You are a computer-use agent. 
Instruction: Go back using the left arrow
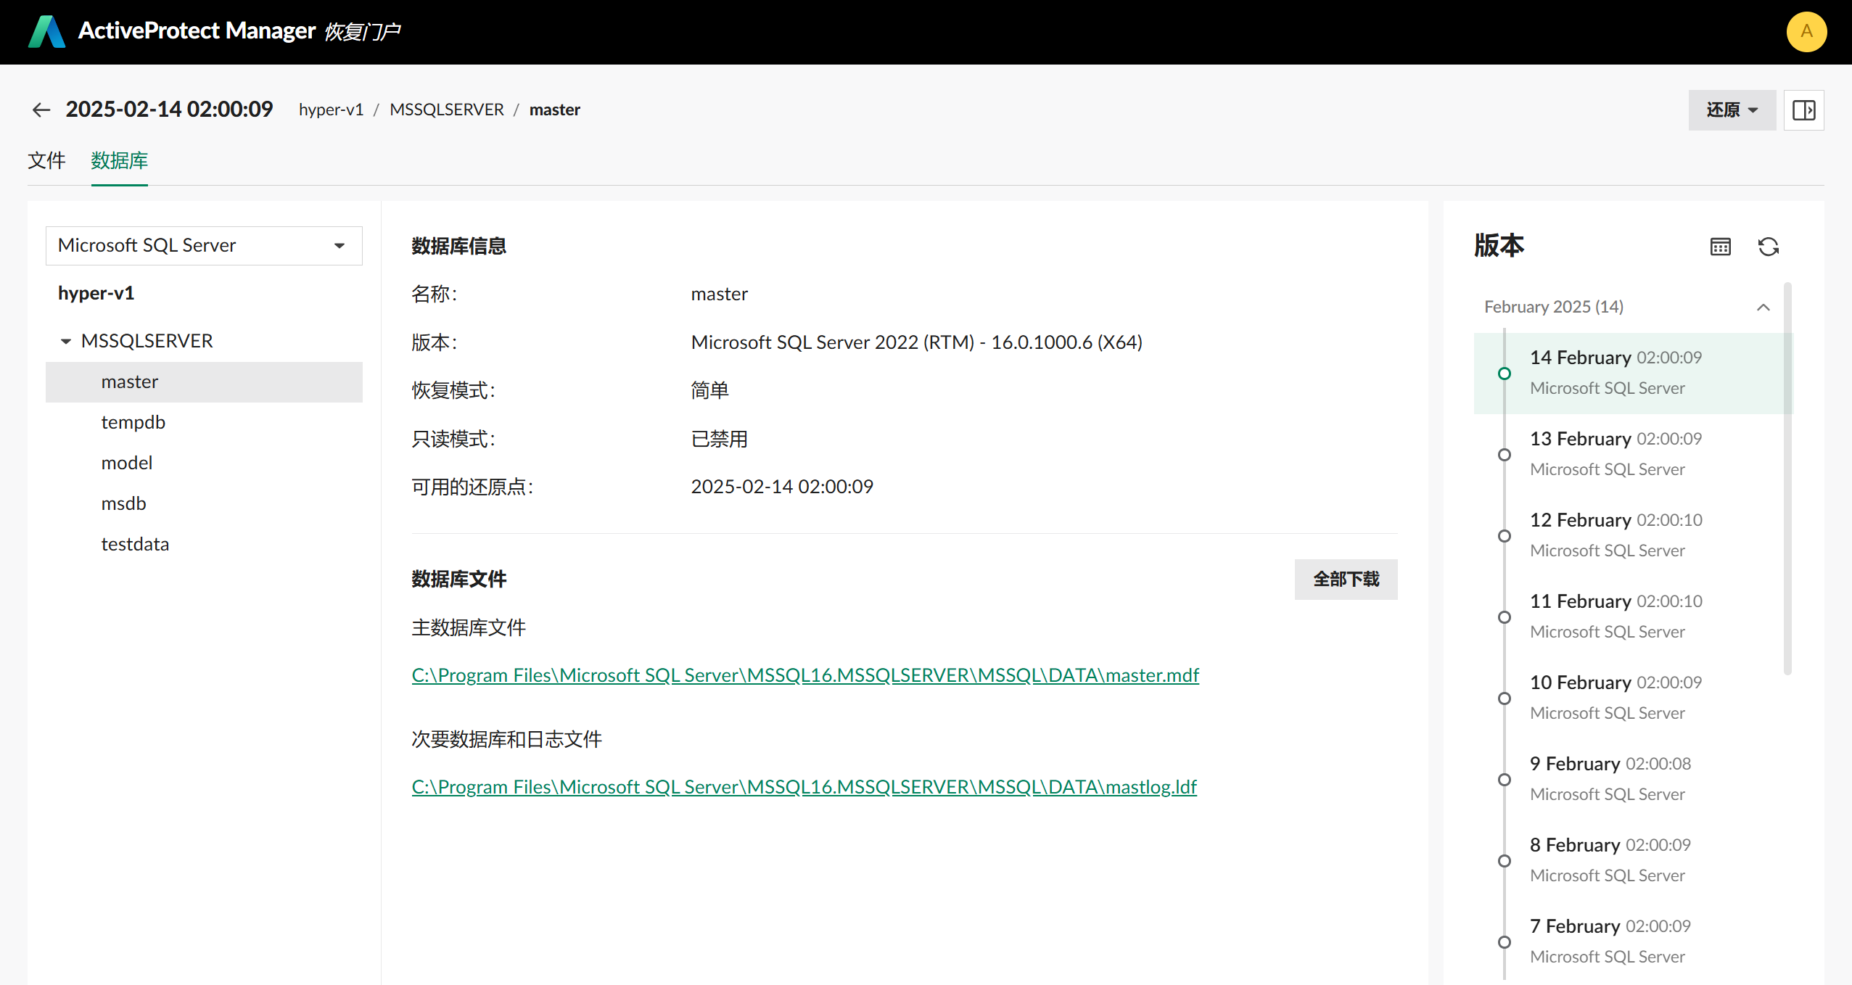41,110
